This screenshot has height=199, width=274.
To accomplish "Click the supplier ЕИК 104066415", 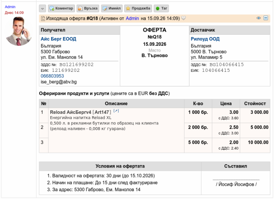I will click(216, 70).
